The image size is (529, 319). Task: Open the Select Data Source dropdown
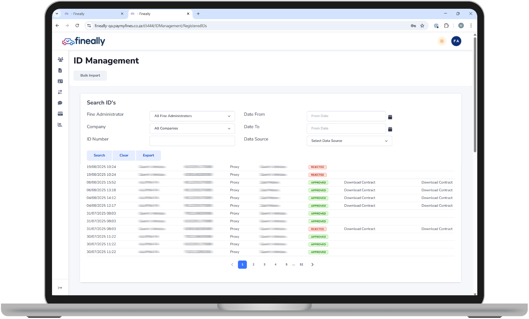(x=349, y=141)
